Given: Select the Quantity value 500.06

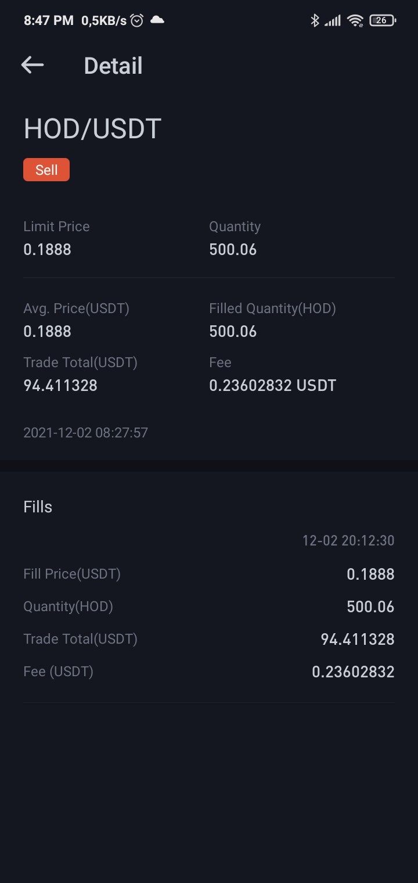Looking at the screenshot, I should tap(233, 250).
